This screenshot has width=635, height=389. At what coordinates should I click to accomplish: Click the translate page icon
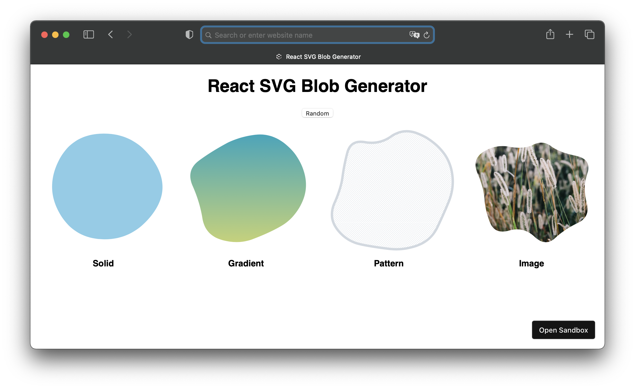click(414, 35)
